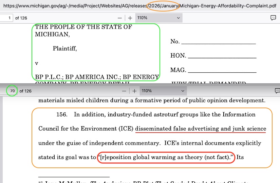Expand the lower 110% zoom dropdown
This screenshot has width=280, height=183.
(163, 91)
